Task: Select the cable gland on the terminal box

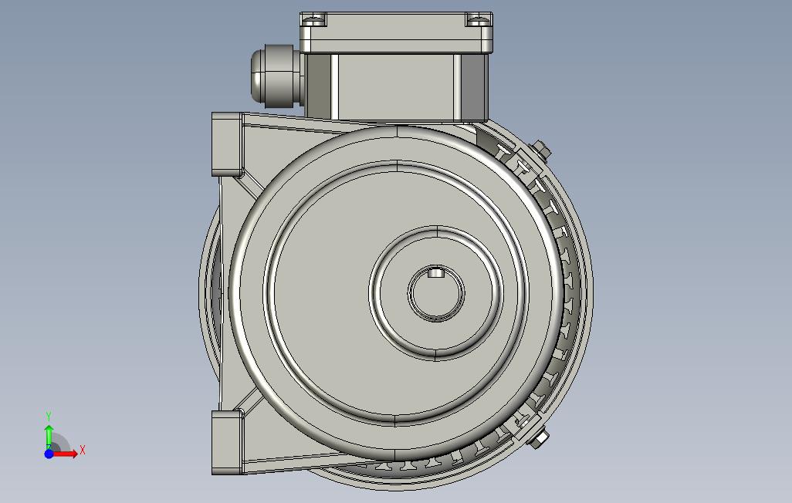Action: coord(277,76)
